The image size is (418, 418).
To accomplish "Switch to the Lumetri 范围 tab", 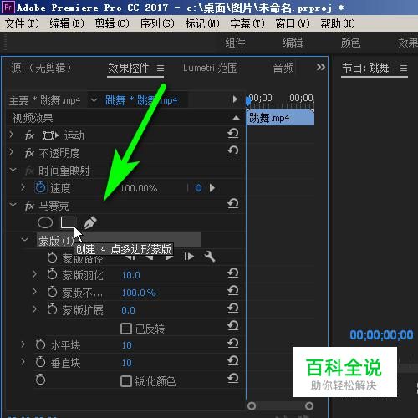I will point(211,68).
